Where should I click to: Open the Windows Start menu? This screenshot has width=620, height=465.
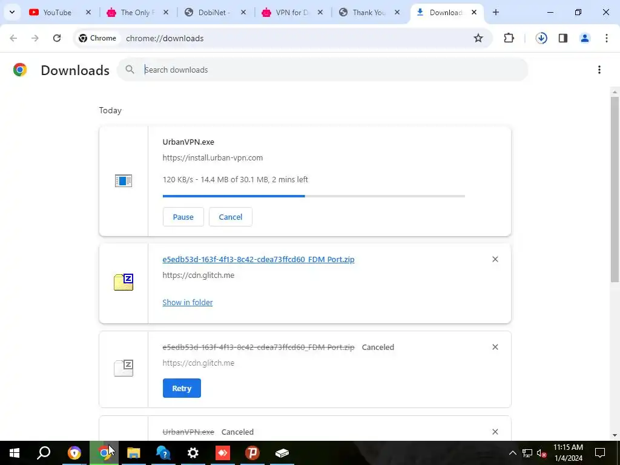click(15, 453)
